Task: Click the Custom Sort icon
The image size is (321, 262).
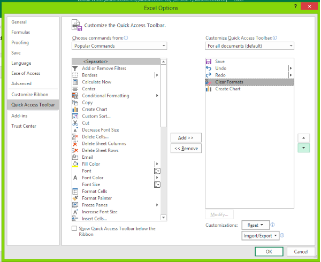Action: [75, 116]
